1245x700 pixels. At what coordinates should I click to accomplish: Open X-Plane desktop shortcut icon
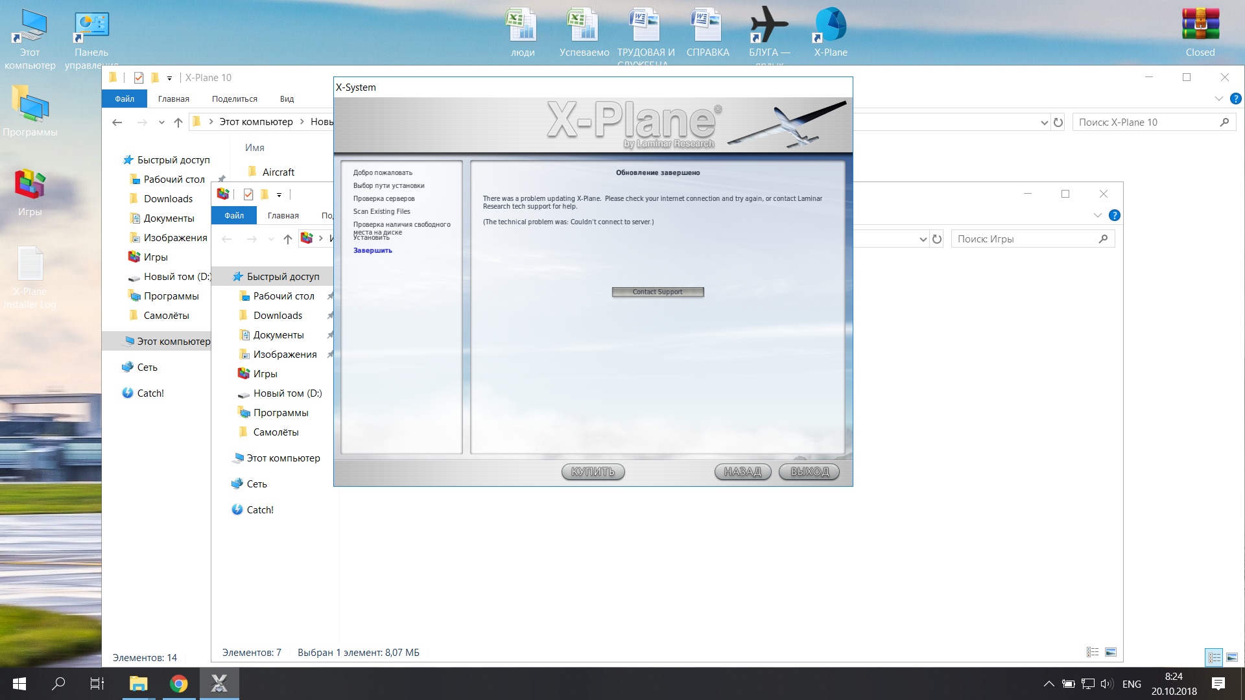tap(831, 32)
